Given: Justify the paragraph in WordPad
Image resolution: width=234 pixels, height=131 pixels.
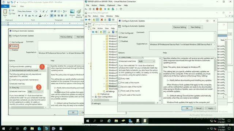Looking at the screenshot, I should point(62,16).
